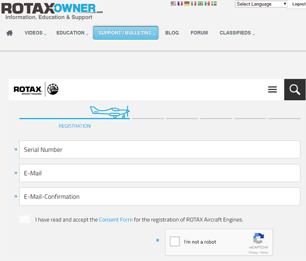Open the reCAPTCHA Terms link

[x=264, y=253]
